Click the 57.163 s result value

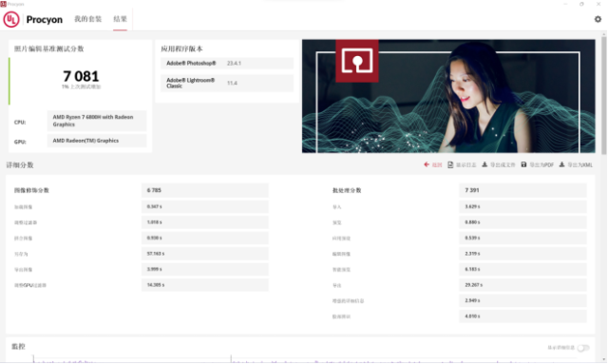point(205,254)
